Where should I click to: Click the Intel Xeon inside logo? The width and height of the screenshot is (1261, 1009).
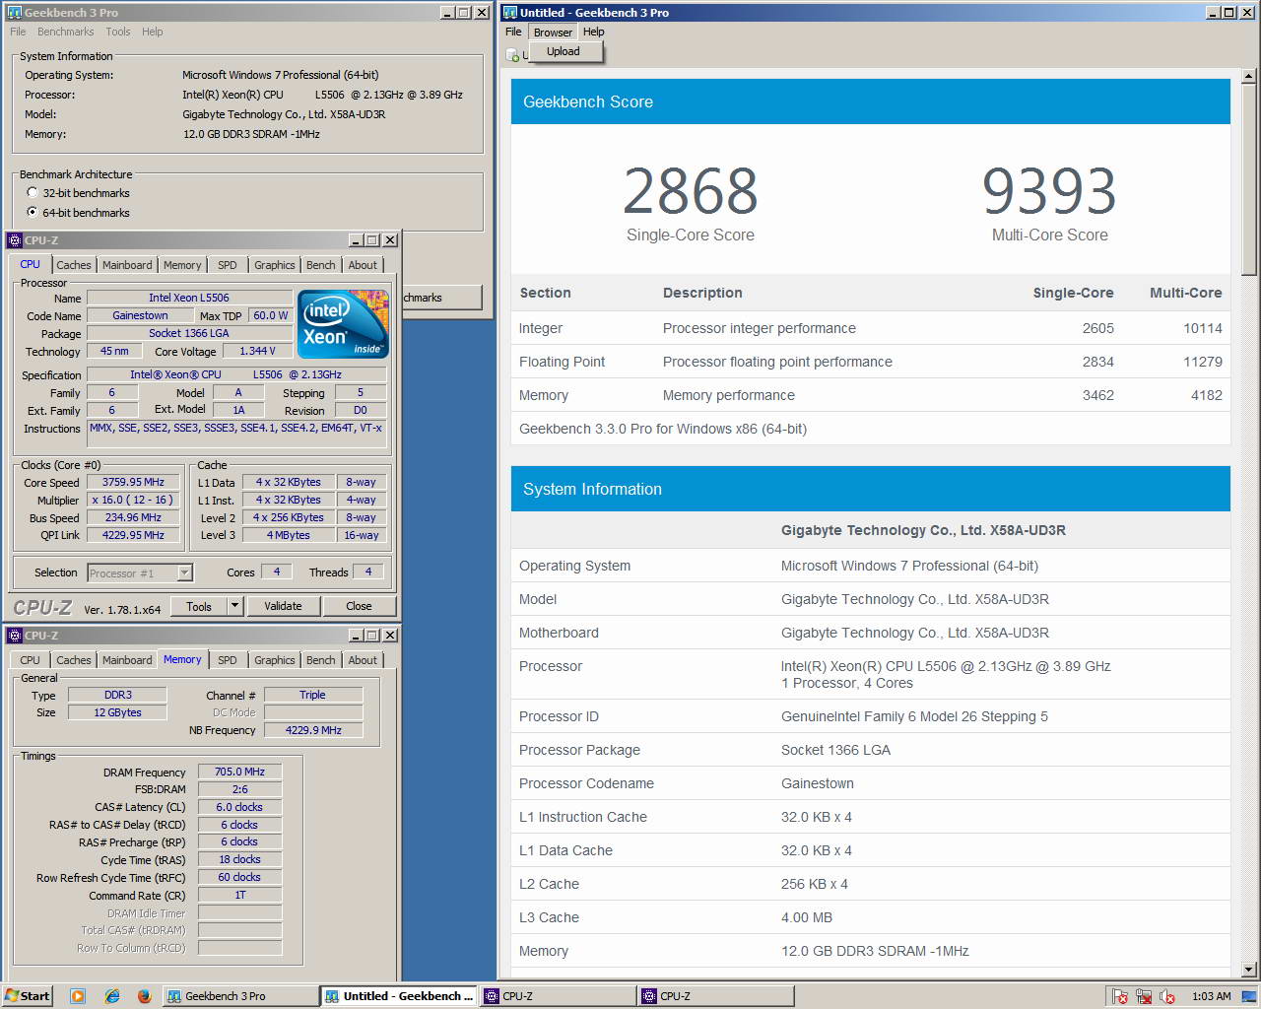pos(343,323)
